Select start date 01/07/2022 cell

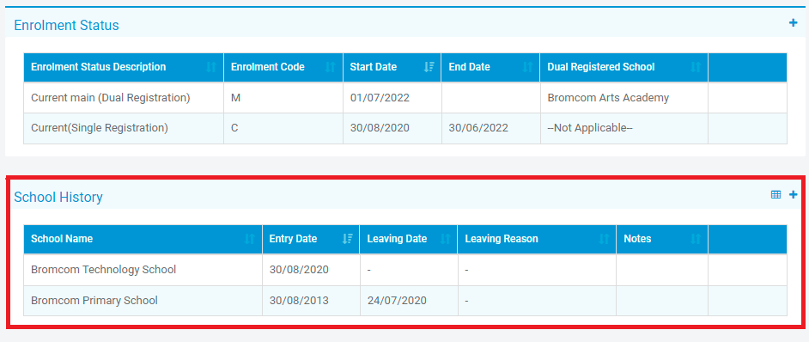coord(392,98)
